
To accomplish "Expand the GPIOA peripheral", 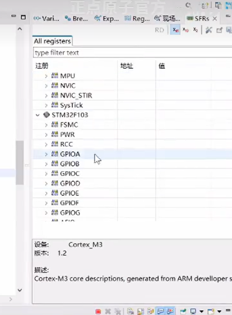I will [46, 154].
